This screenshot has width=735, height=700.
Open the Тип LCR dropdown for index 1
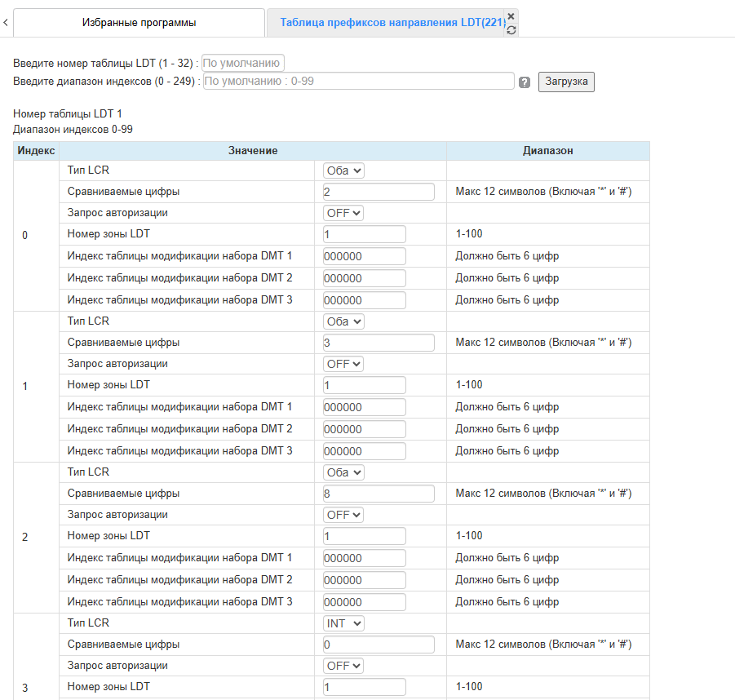point(343,321)
